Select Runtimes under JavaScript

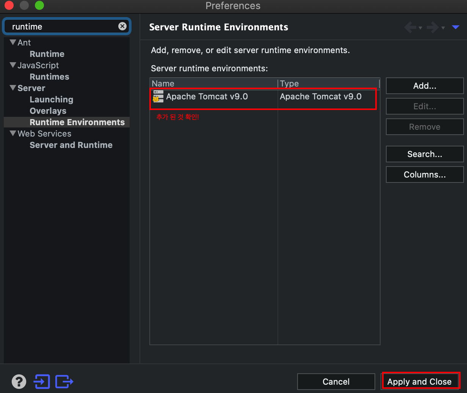[49, 77]
